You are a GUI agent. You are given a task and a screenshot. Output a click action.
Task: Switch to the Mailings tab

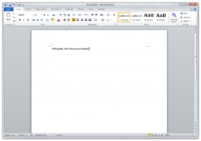pyautogui.click(x=69, y=9)
